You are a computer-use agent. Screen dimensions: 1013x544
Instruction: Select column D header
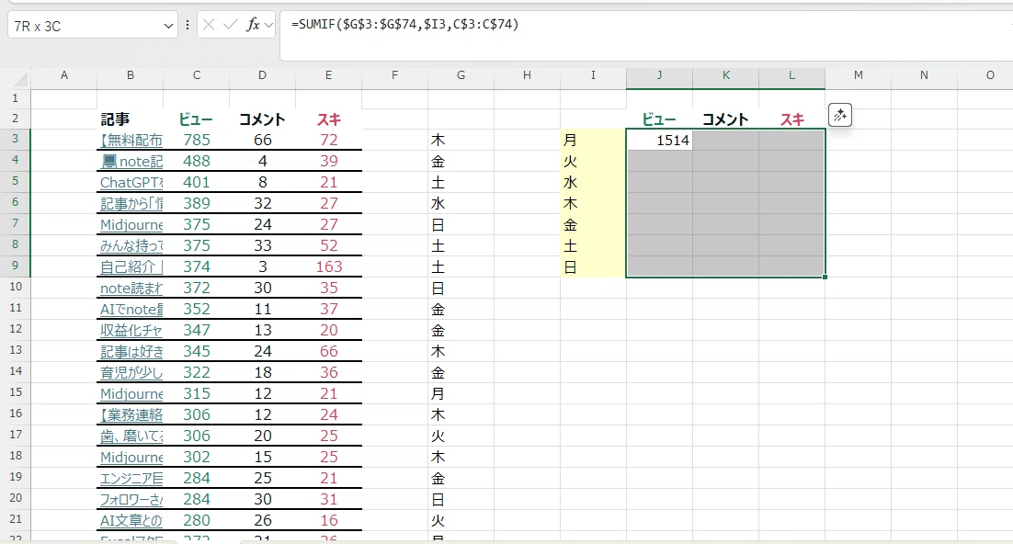point(262,75)
